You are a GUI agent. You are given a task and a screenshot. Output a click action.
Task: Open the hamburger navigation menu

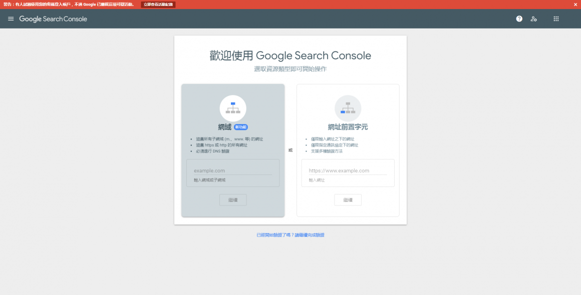pyautogui.click(x=11, y=19)
